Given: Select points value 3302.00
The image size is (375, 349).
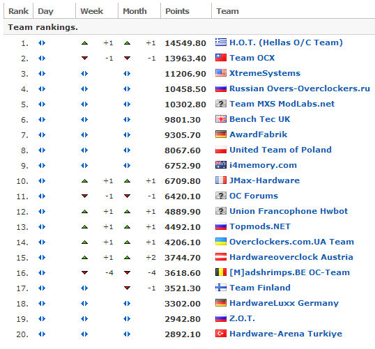Looking at the screenshot, I should [x=183, y=304].
